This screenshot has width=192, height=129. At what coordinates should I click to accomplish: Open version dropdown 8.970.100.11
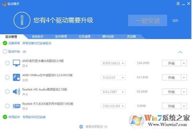coord(113,63)
